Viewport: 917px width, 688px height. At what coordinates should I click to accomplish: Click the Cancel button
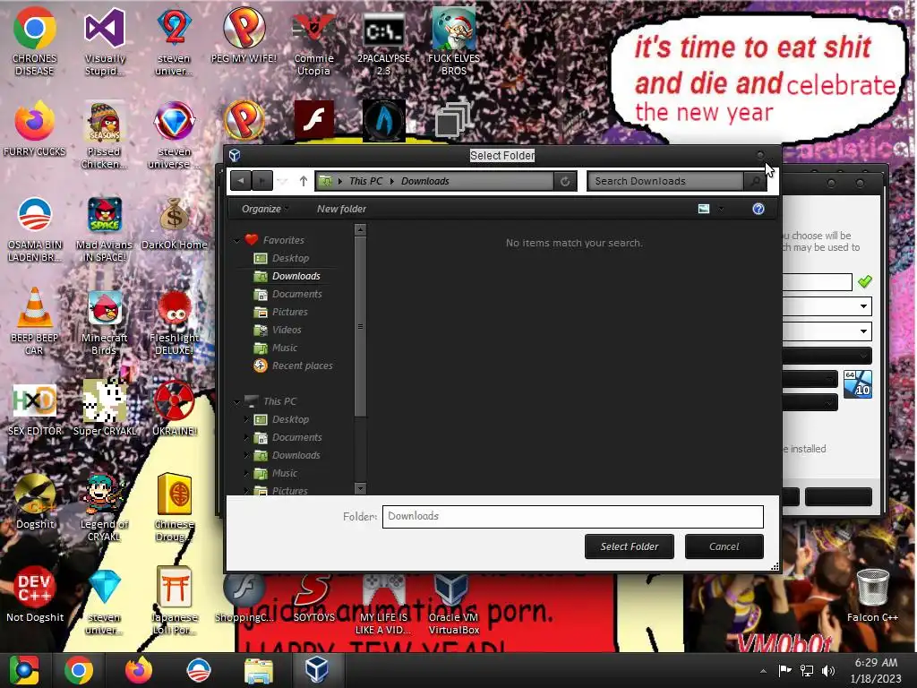pos(724,546)
